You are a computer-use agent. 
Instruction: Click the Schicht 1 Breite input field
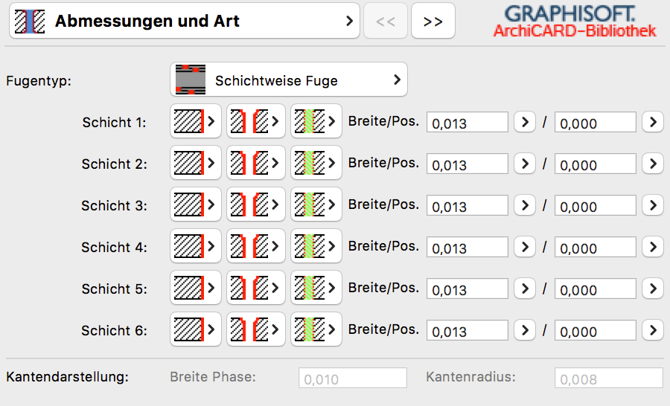[x=467, y=123]
